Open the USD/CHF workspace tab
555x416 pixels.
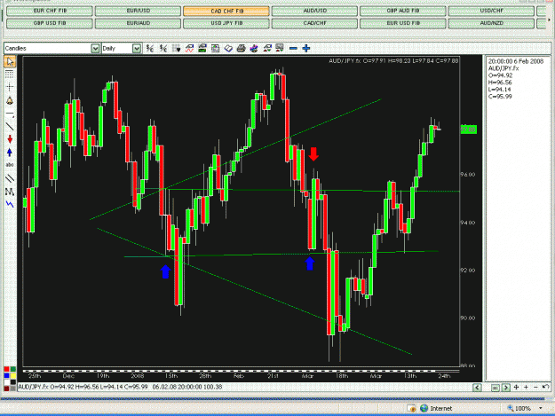pos(491,11)
